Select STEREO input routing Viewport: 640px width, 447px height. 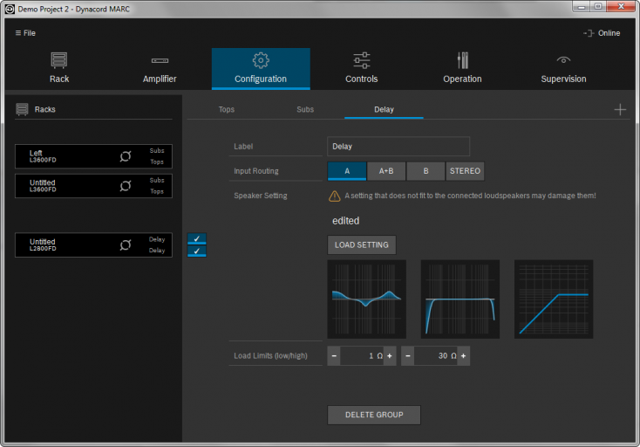[x=465, y=171]
